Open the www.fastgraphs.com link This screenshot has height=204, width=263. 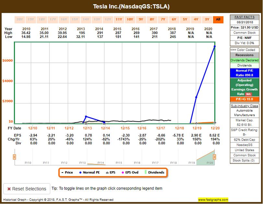[213, 200]
